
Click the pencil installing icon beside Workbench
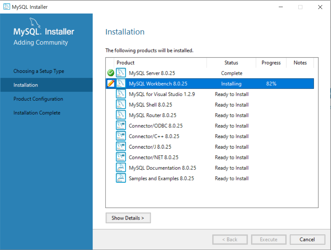(111, 84)
